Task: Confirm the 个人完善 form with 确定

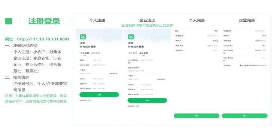Action: [197, 116]
